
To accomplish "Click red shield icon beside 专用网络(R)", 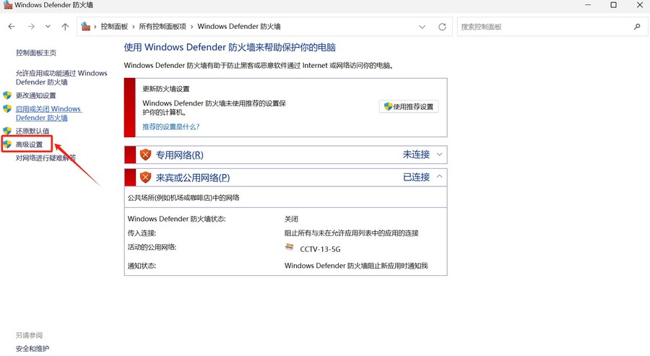I will (145, 155).
